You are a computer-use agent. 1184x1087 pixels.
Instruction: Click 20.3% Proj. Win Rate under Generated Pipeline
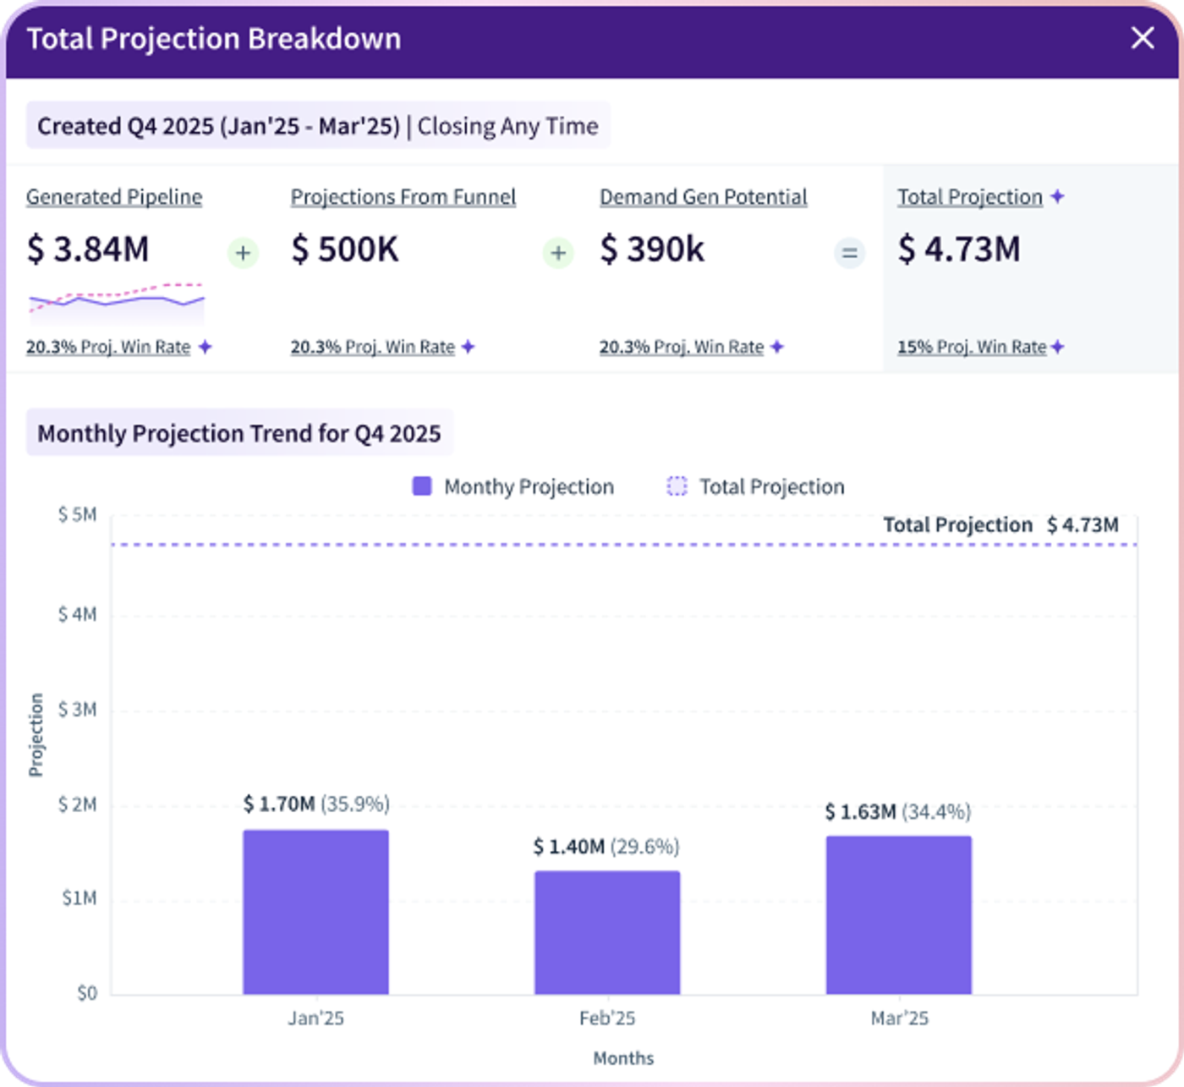[108, 347]
